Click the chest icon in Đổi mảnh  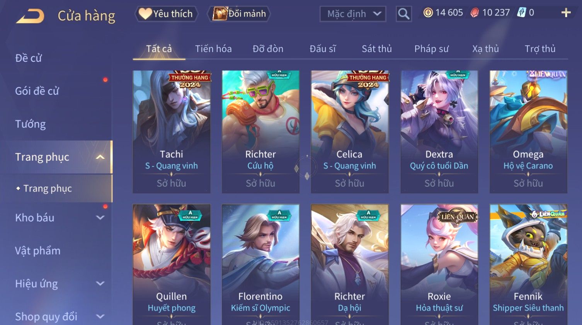(x=220, y=14)
